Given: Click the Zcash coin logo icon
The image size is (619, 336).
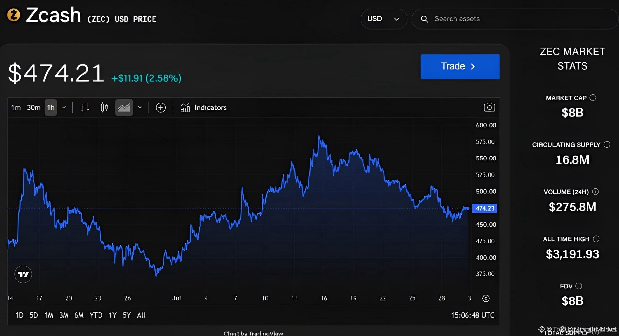Looking at the screenshot, I should (13, 15).
